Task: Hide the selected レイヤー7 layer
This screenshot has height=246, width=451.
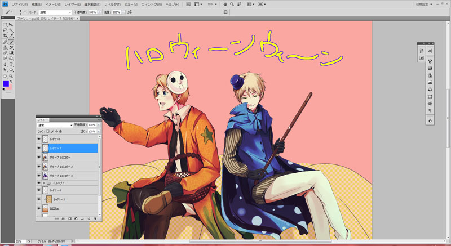Action: [39, 148]
